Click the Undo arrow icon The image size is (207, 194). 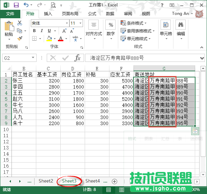(26, 5)
